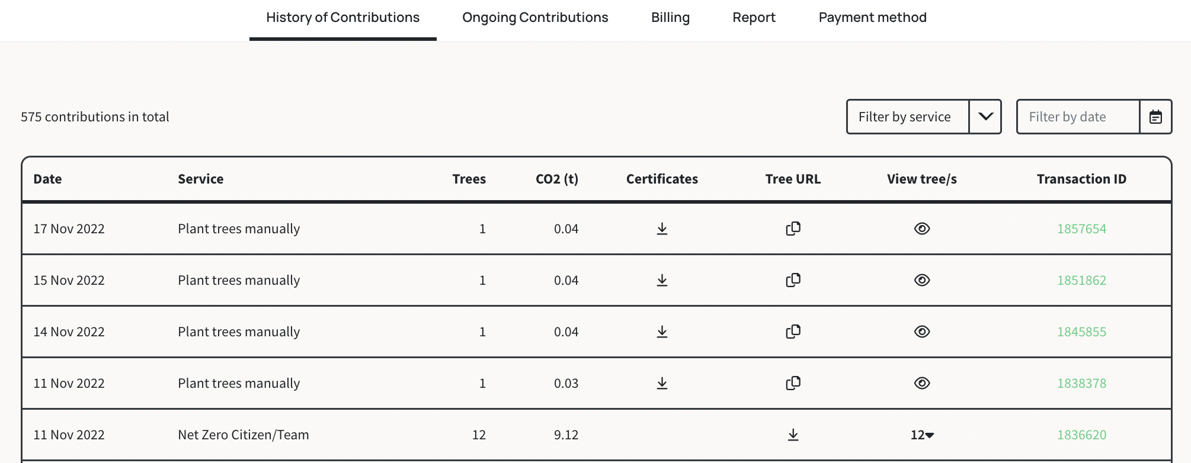View tree for transaction 1838378
This screenshot has width=1191, height=463.
click(x=922, y=383)
